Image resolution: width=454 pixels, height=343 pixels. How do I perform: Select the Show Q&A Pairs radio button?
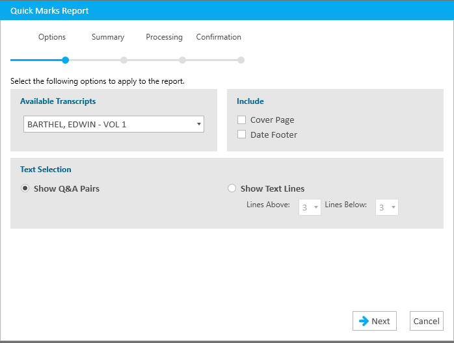[x=25, y=188]
